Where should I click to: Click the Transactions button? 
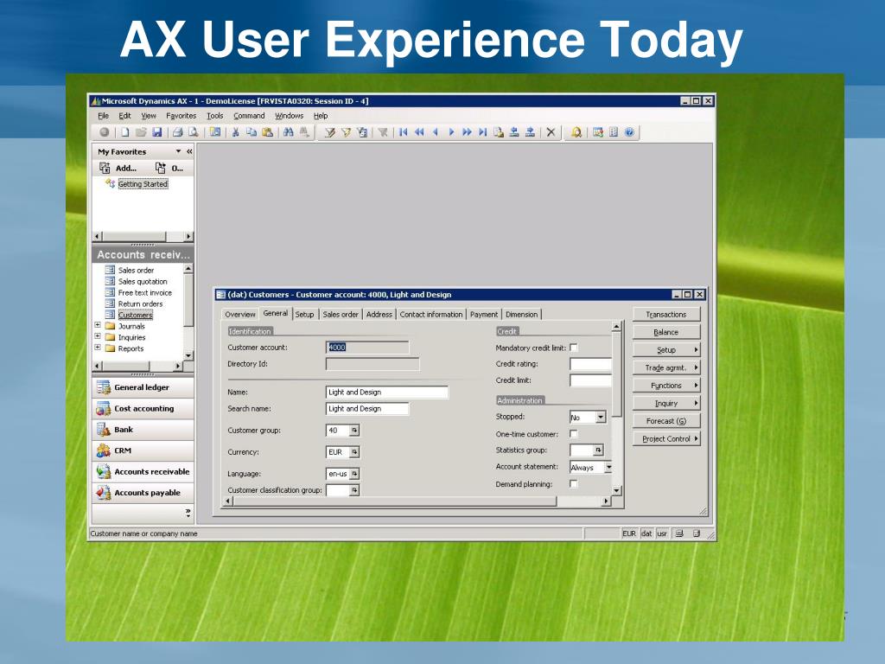[x=666, y=315]
